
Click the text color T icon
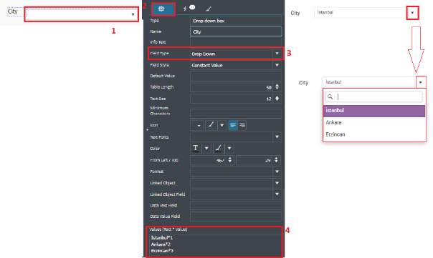click(x=196, y=148)
